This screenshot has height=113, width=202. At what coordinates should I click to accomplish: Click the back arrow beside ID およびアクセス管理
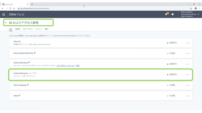(6, 23)
